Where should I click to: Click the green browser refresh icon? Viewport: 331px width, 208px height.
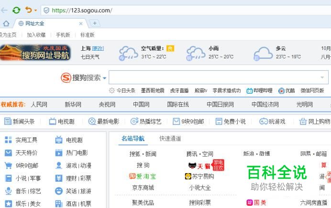[x=16, y=10]
